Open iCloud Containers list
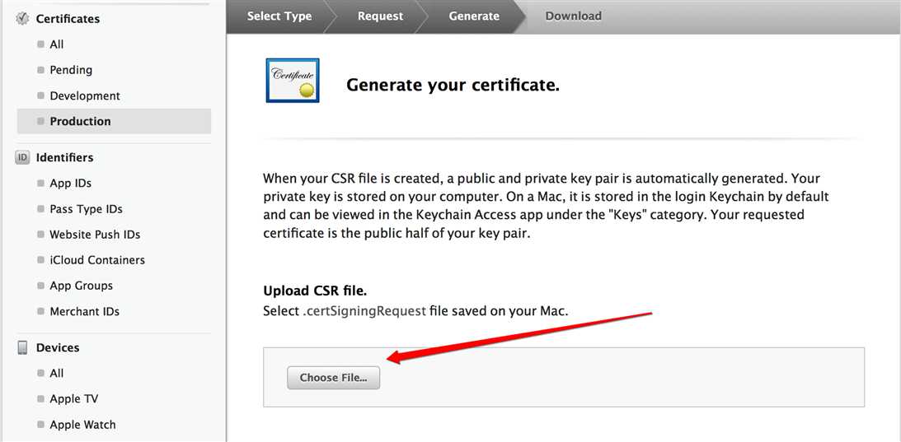Viewport: 901px width, 442px height. (x=97, y=260)
